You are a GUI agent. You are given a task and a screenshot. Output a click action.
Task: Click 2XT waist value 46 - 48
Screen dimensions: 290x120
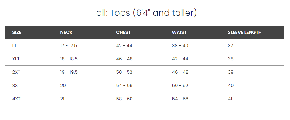[x=180, y=72]
